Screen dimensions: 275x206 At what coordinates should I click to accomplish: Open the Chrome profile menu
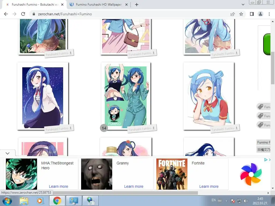click(260, 14)
